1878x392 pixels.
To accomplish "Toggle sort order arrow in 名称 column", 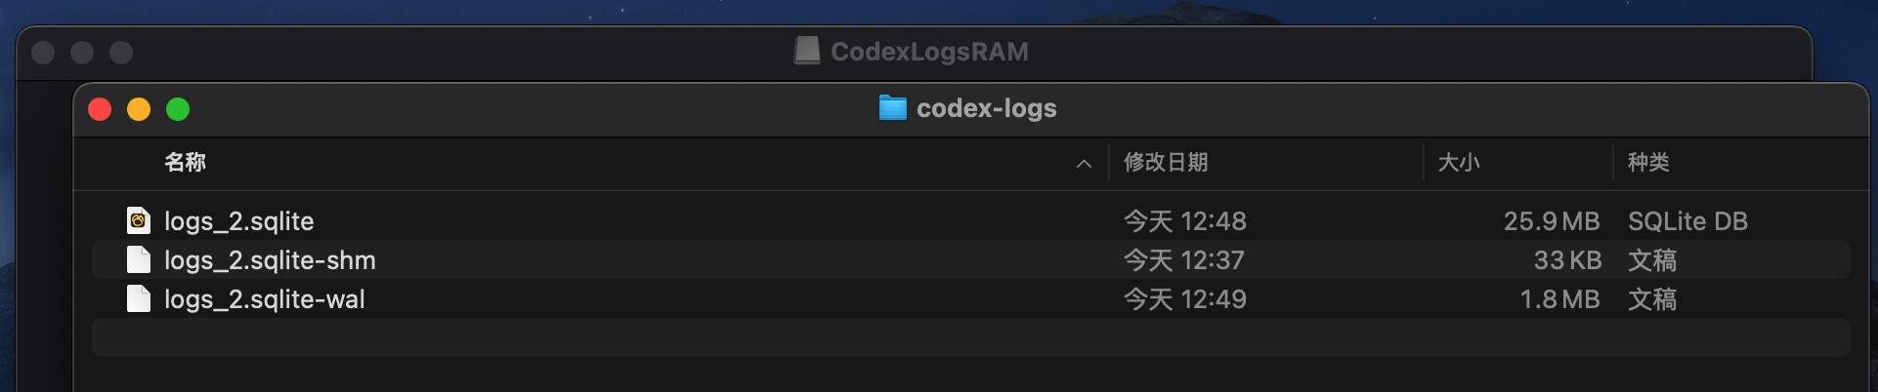I will pyautogui.click(x=1084, y=164).
